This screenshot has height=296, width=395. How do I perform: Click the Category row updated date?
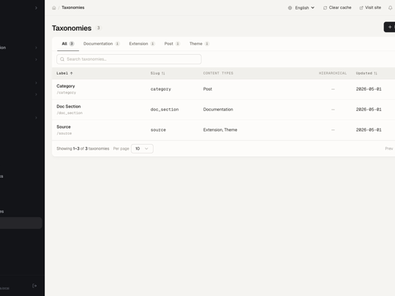(x=369, y=89)
